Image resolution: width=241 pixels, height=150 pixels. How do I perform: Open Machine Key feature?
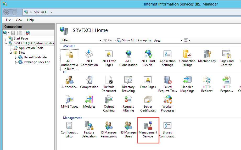pyautogui.click(x=207, y=56)
